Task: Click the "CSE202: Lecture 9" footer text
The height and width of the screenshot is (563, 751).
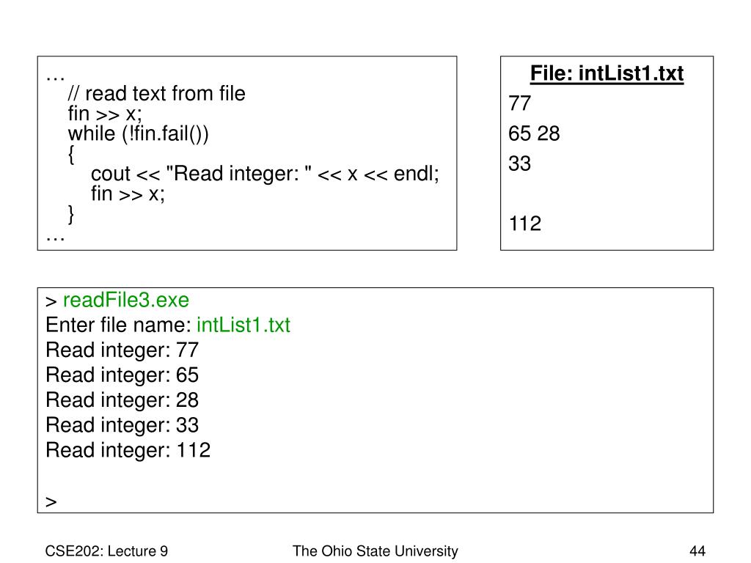Action: (106, 551)
